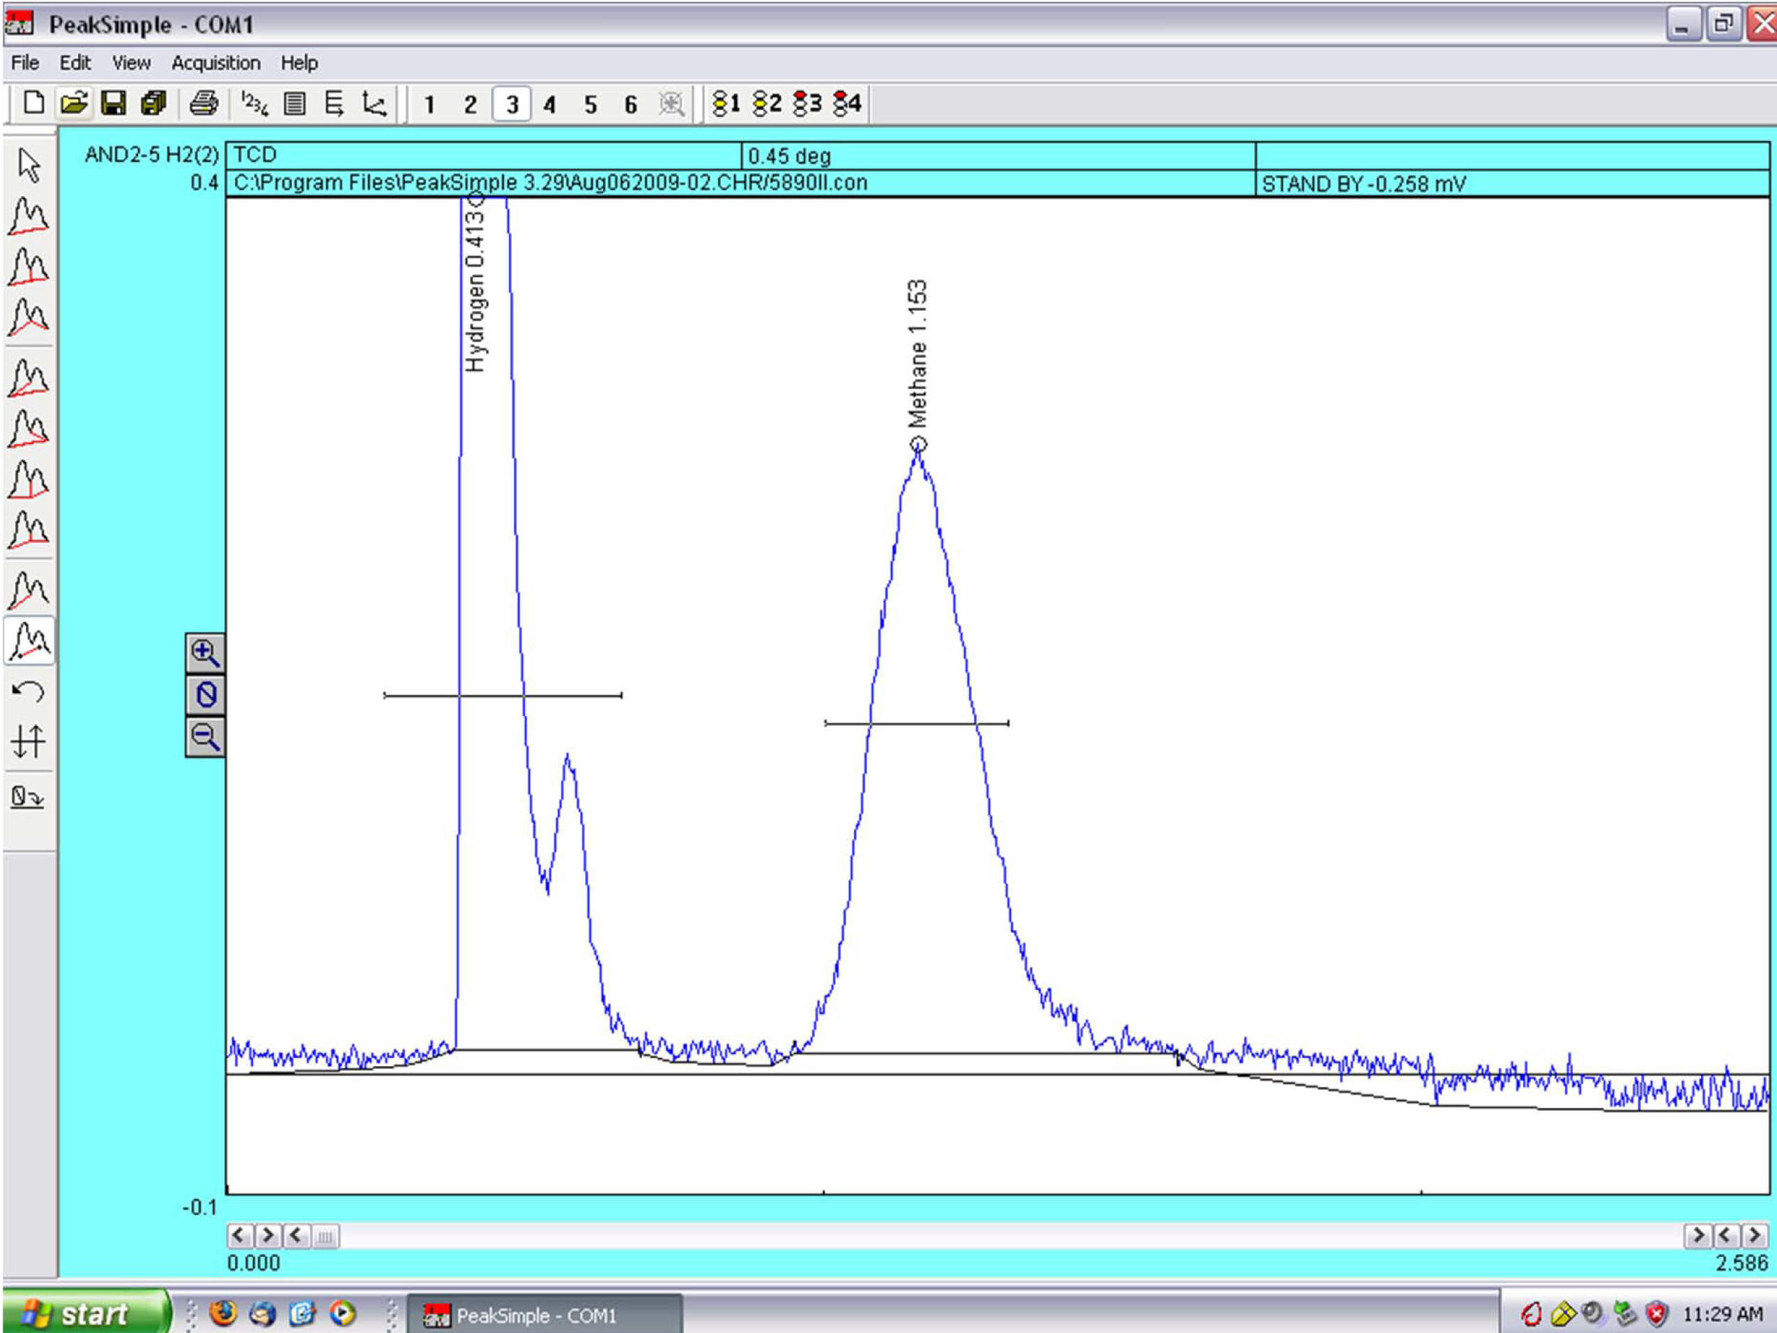Click the zero baseline tool icon
This screenshot has width=1777, height=1333.
click(27, 797)
